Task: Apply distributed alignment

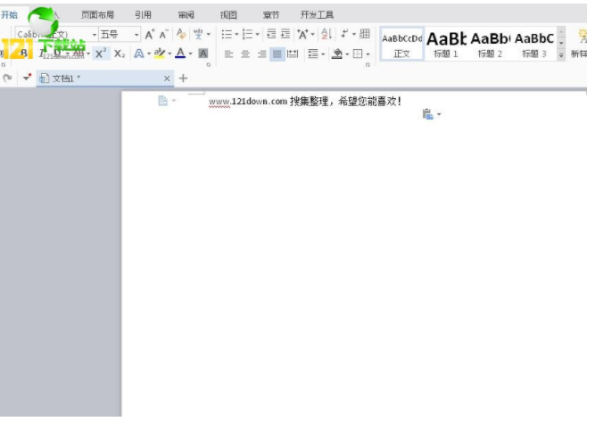Action: [293, 54]
